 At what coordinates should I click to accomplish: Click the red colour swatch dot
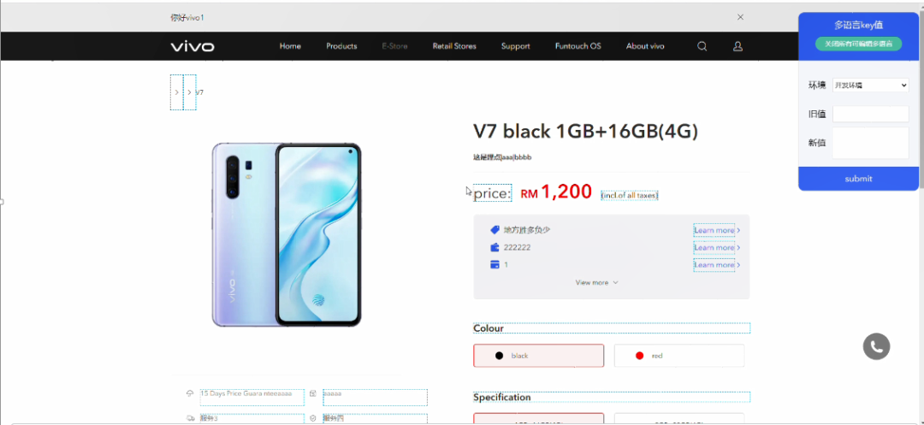click(x=639, y=356)
